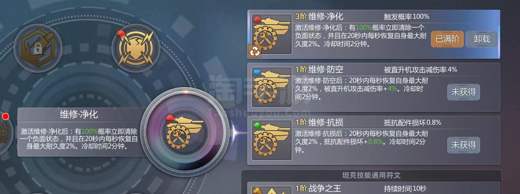
Task: Select the 1阶 维修·抗损 row title
Action: (x=319, y=123)
